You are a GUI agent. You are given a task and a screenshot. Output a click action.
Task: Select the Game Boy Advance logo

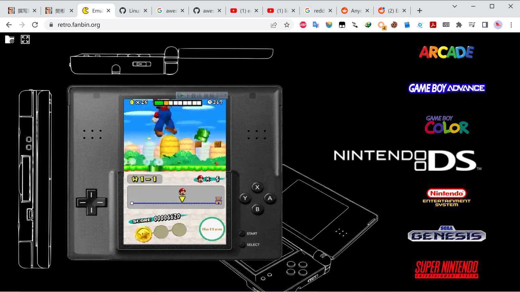[447, 88]
